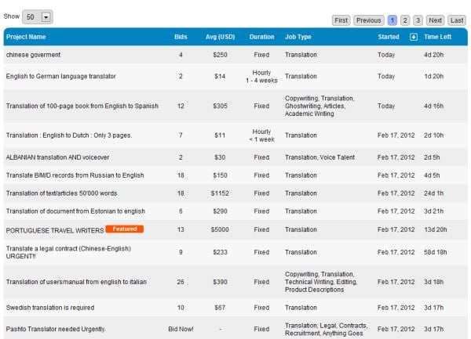Select page 2 in pagination
Screen dimensions: 471x339
point(405,20)
